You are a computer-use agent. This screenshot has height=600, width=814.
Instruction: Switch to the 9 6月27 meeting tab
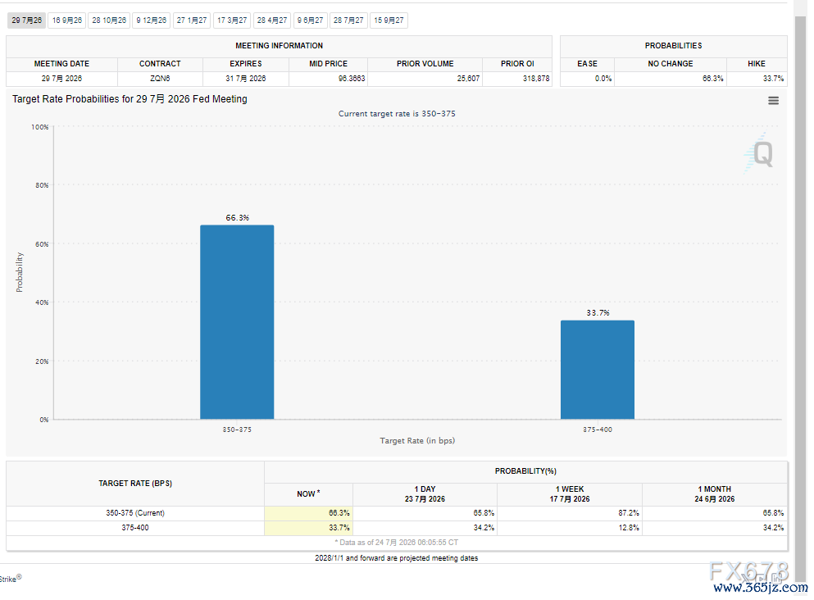click(311, 20)
